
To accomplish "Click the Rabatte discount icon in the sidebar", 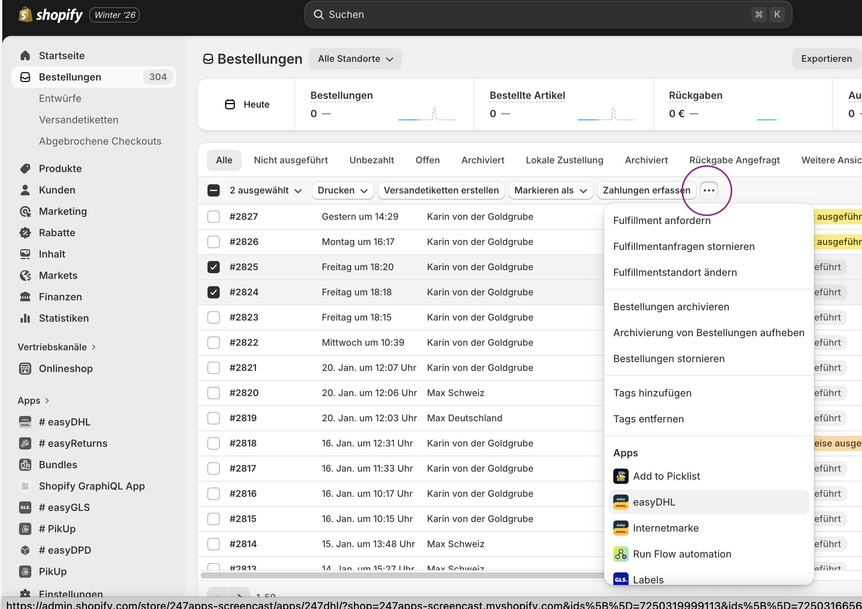I will point(25,233).
